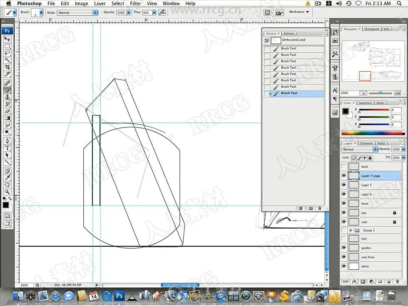Select the Magic Wand tool

[7, 60]
